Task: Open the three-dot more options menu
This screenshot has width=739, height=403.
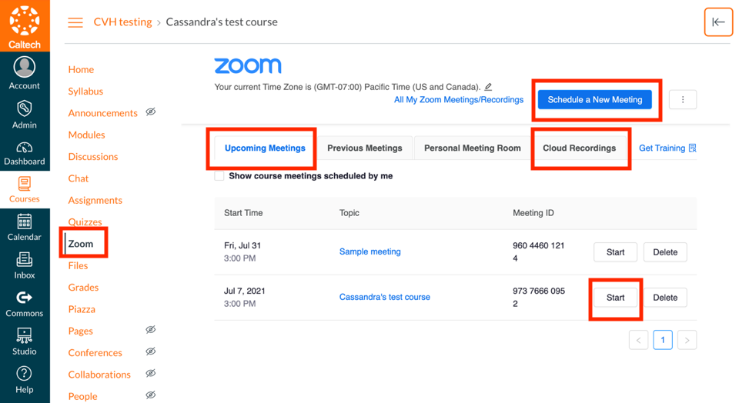Action: (x=683, y=100)
